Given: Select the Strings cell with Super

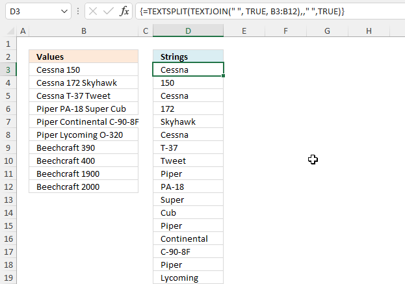Looking at the screenshot, I should (x=188, y=200).
